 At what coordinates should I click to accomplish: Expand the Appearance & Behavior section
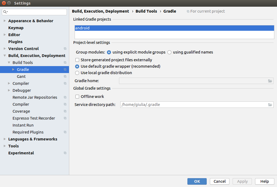click(x=5, y=21)
